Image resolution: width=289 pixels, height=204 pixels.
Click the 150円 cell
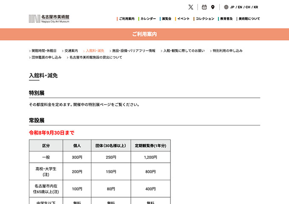tap(111, 172)
